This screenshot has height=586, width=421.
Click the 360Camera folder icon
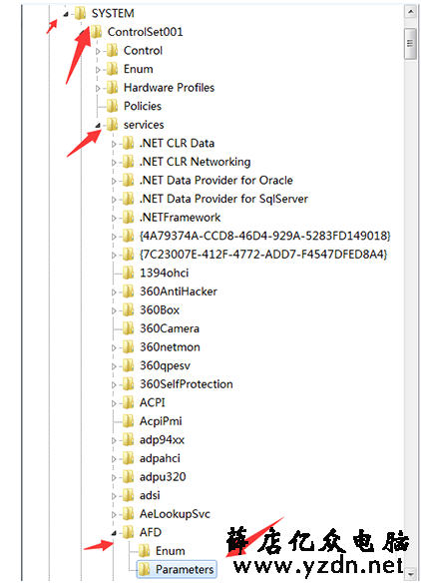pyautogui.click(x=129, y=328)
